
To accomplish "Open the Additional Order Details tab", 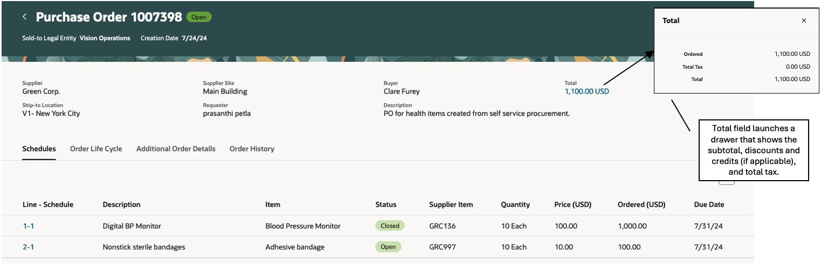I will (176, 149).
